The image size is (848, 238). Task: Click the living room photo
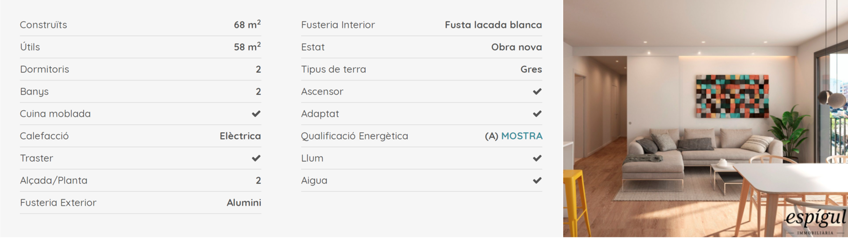coord(705,119)
